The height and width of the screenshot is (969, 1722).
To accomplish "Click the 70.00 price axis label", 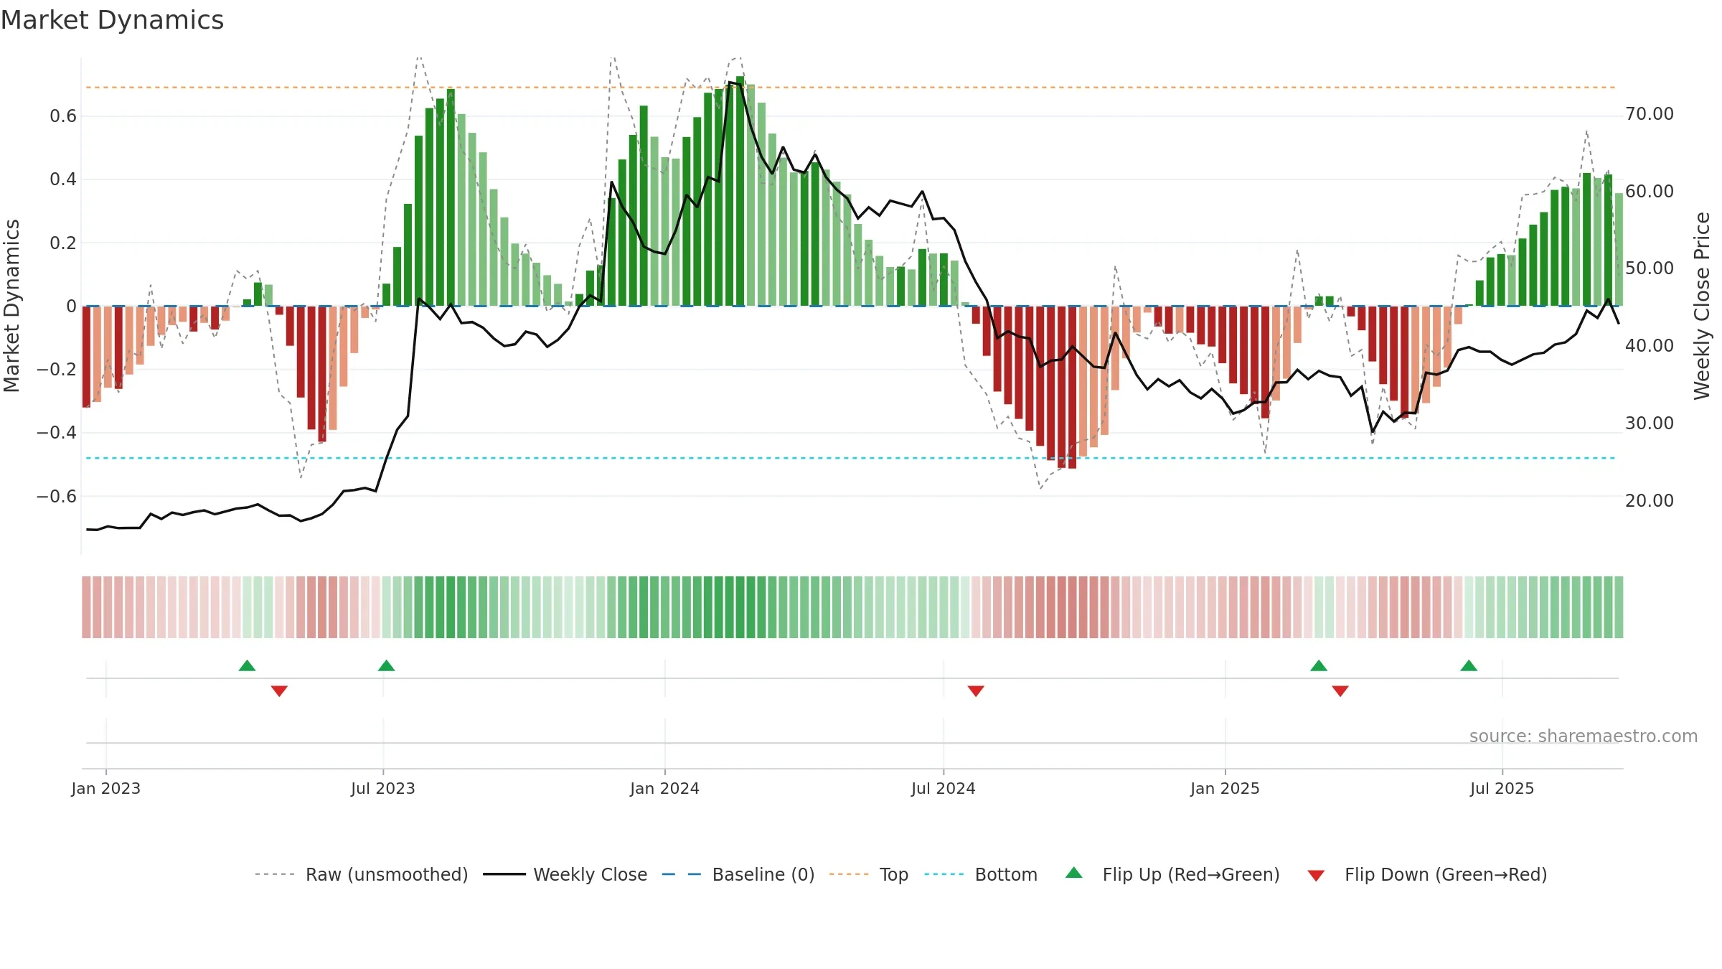I will tap(1650, 113).
